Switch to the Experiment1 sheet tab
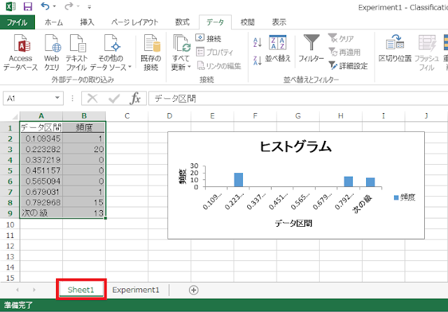This screenshot has width=448, height=312. click(x=136, y=289)
